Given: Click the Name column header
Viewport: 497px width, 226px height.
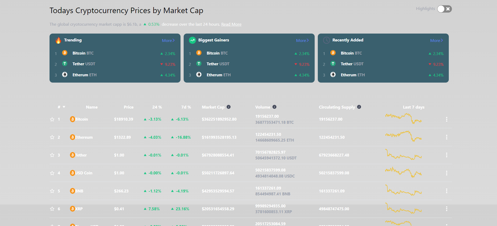Looking at the screenshot, I should point(92,107).
